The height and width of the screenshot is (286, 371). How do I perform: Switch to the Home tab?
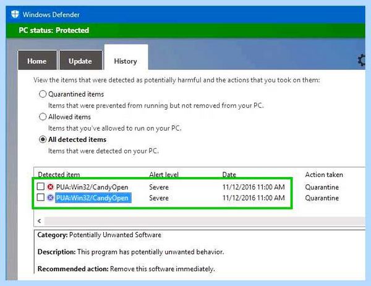[37, 60]
